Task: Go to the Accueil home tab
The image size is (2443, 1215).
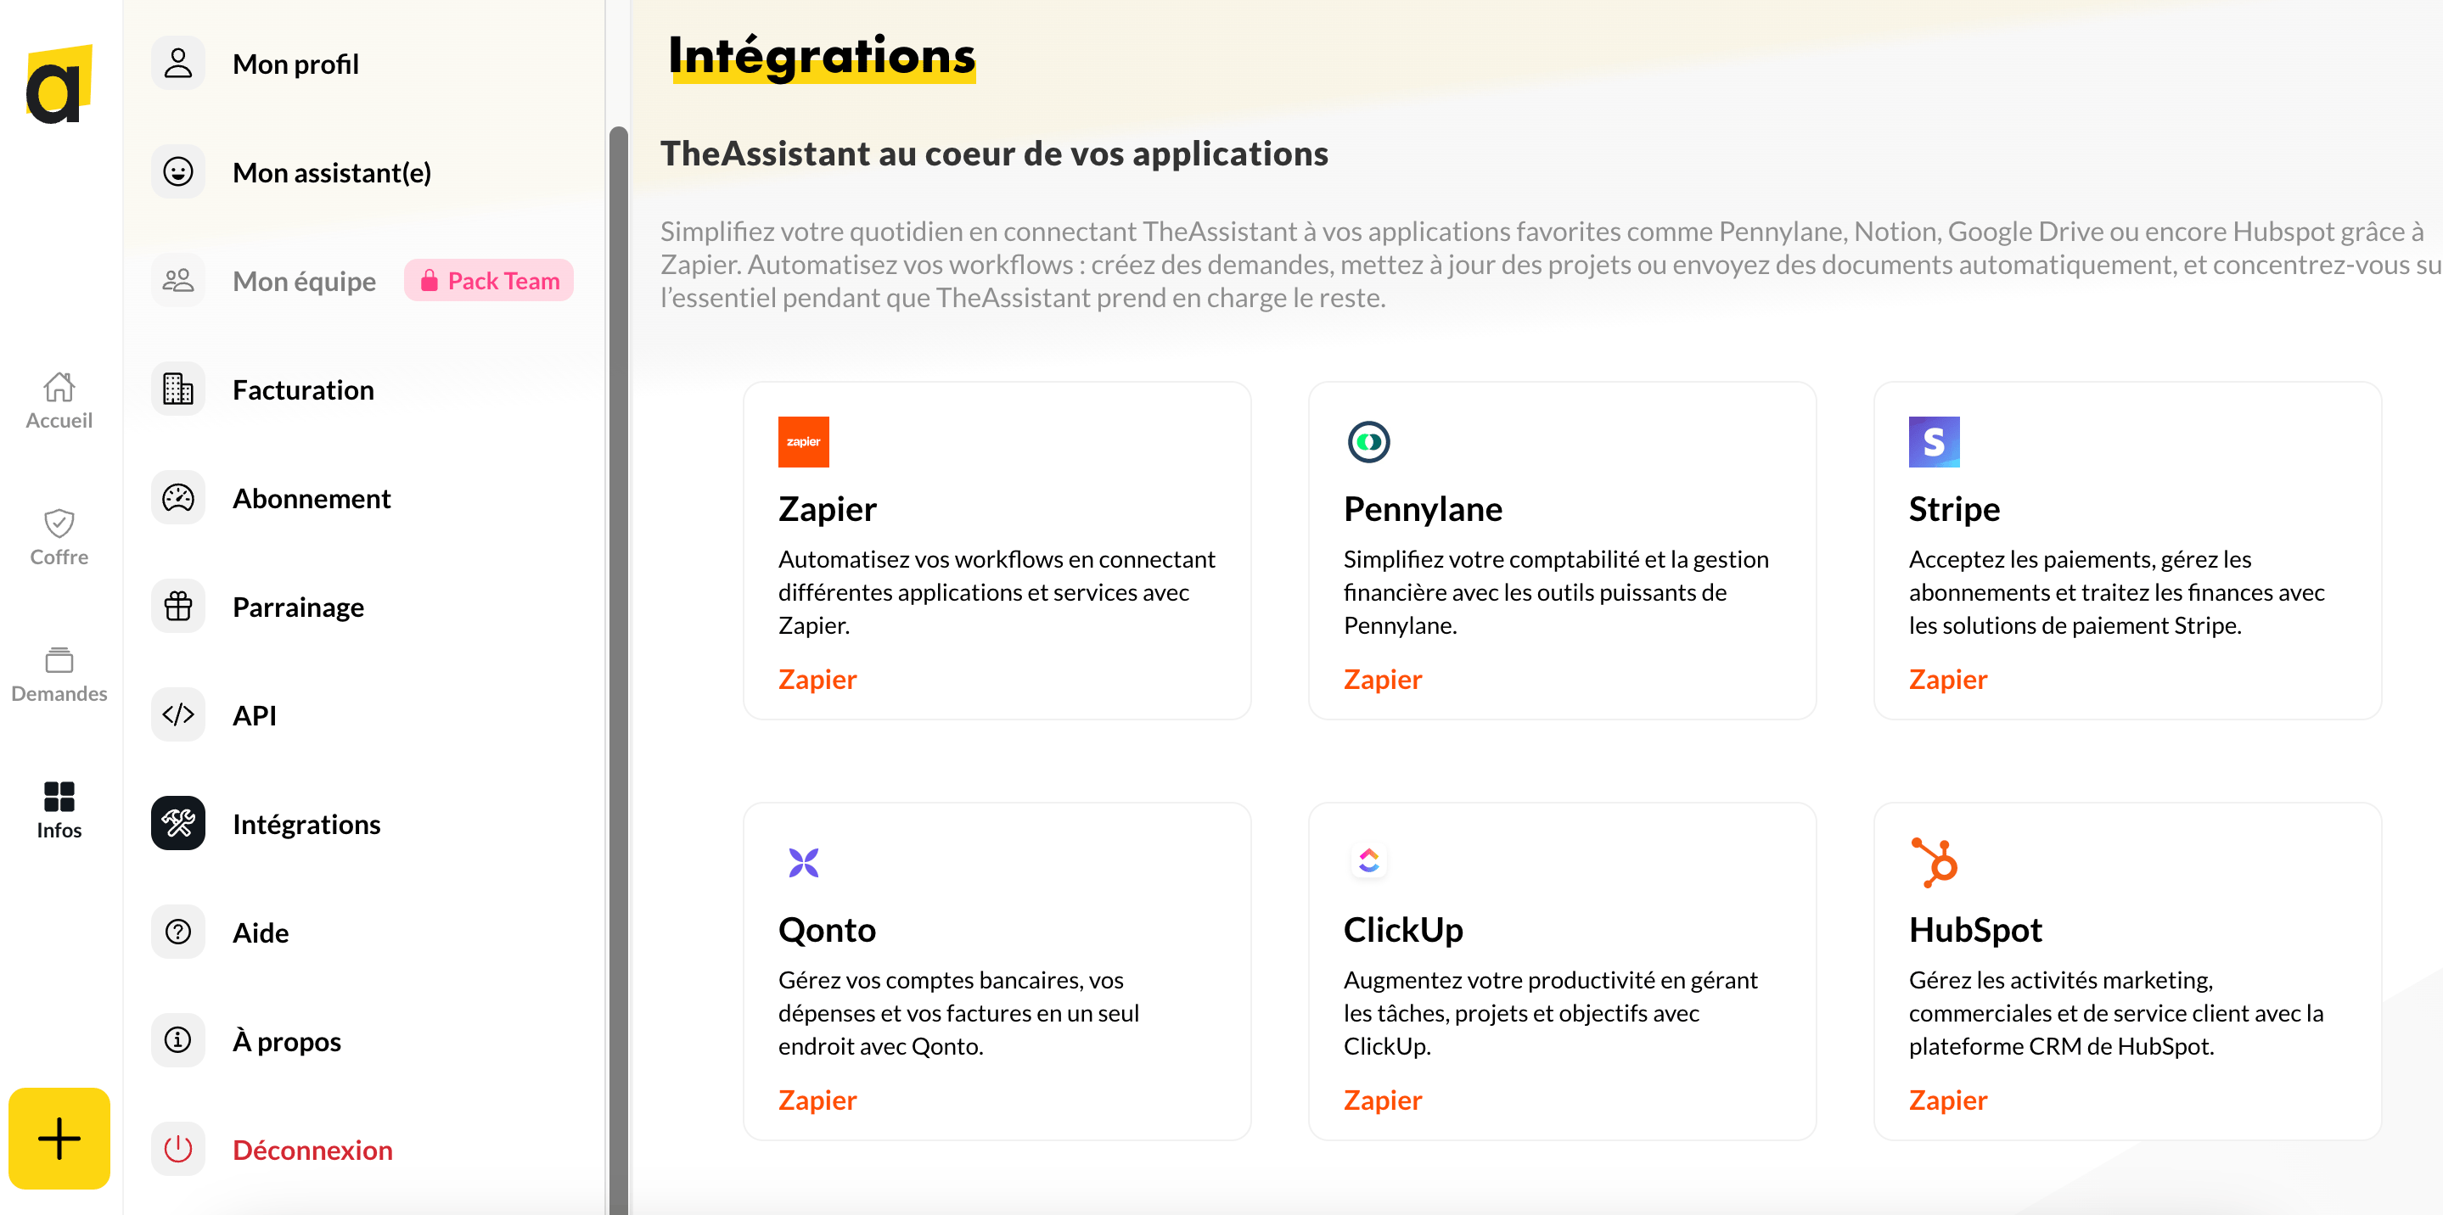Action: pyautogui.click(x=59, y=400)
